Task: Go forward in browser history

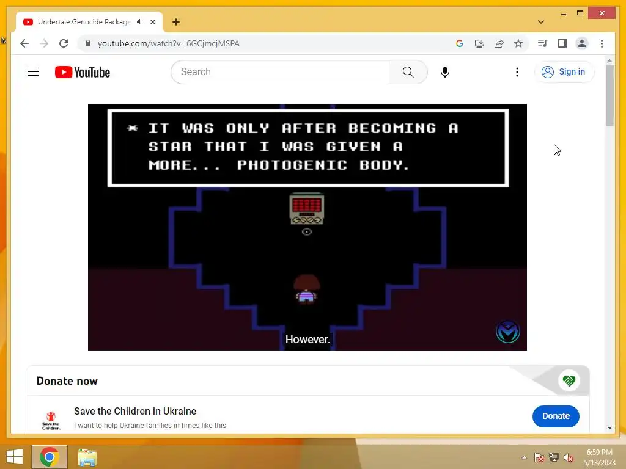Action: pyautogui.click(x=44, y=43)
